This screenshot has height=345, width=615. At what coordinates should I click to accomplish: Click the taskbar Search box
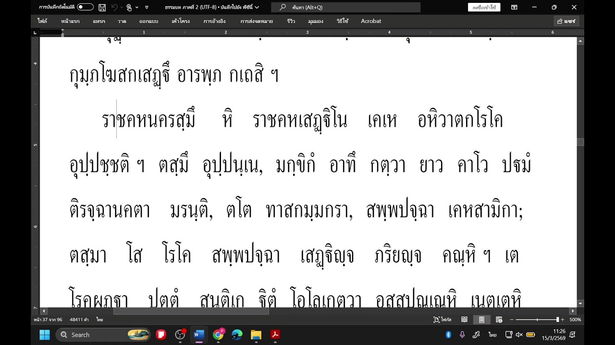(103, 334)
